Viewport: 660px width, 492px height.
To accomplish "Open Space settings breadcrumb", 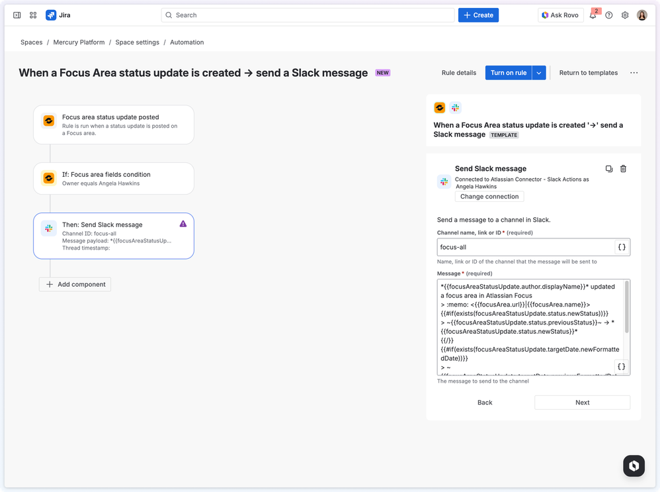I will click(137, 42).
